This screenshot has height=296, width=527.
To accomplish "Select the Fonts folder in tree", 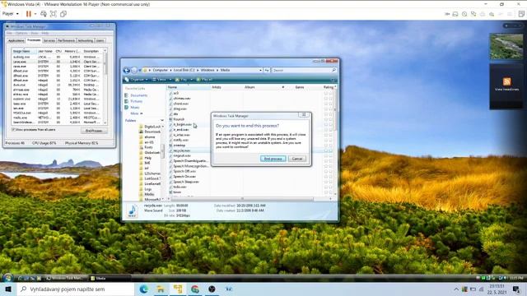I will click(147, 147).
